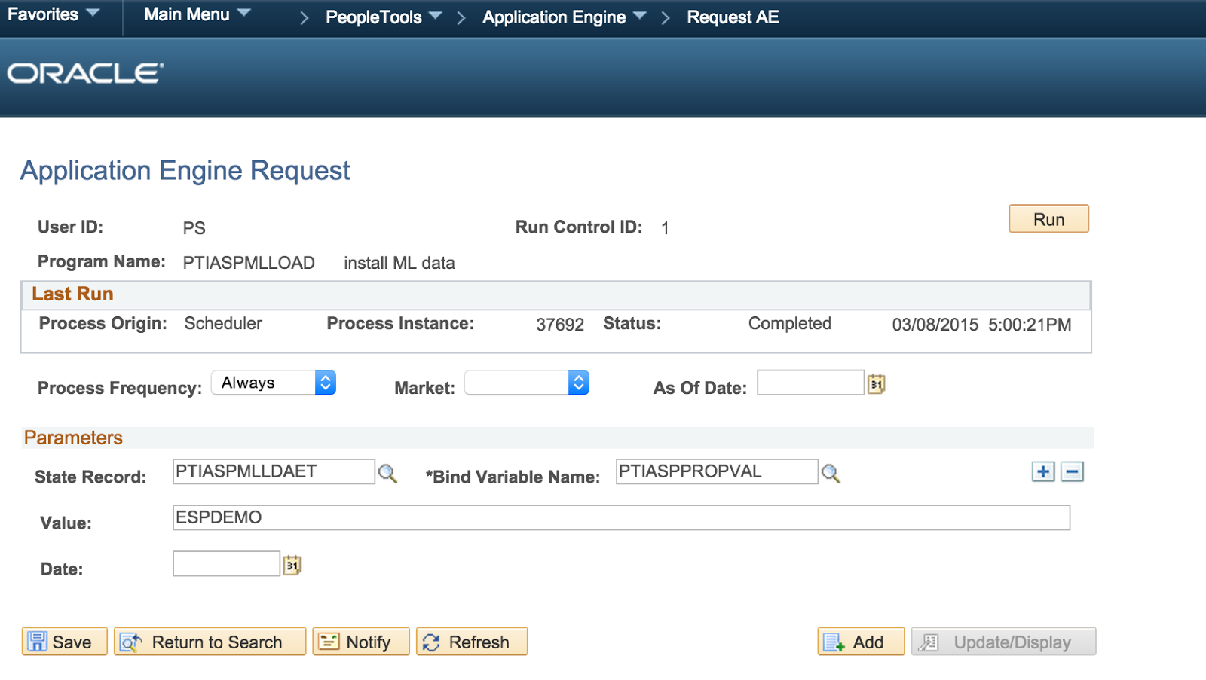This screenshot has width=1206, height=680.
Task: Click the Notify button
Action: 360,642
